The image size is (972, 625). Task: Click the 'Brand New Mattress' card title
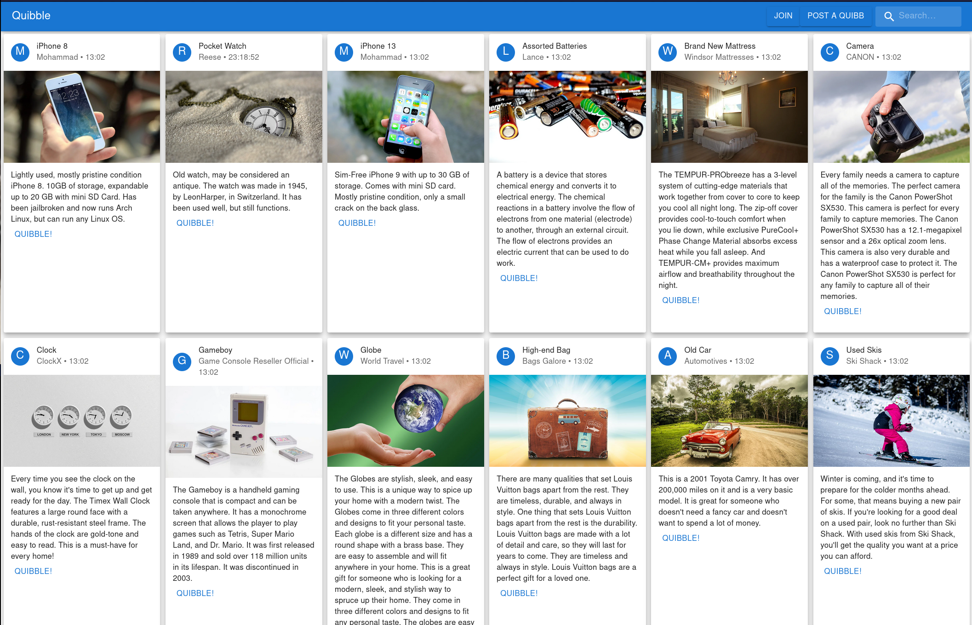pos(720,46)
